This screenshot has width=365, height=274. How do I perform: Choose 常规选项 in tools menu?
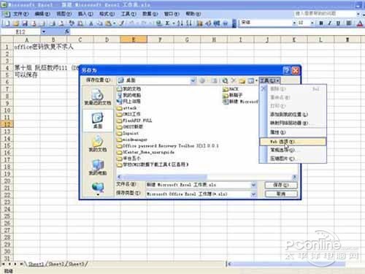[x=293, y=150]
